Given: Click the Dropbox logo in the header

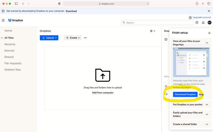Looking at the screenshot, I should [x=16, y=20].
